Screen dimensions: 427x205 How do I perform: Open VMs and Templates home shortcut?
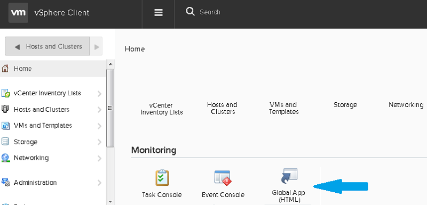coord(283,108)
